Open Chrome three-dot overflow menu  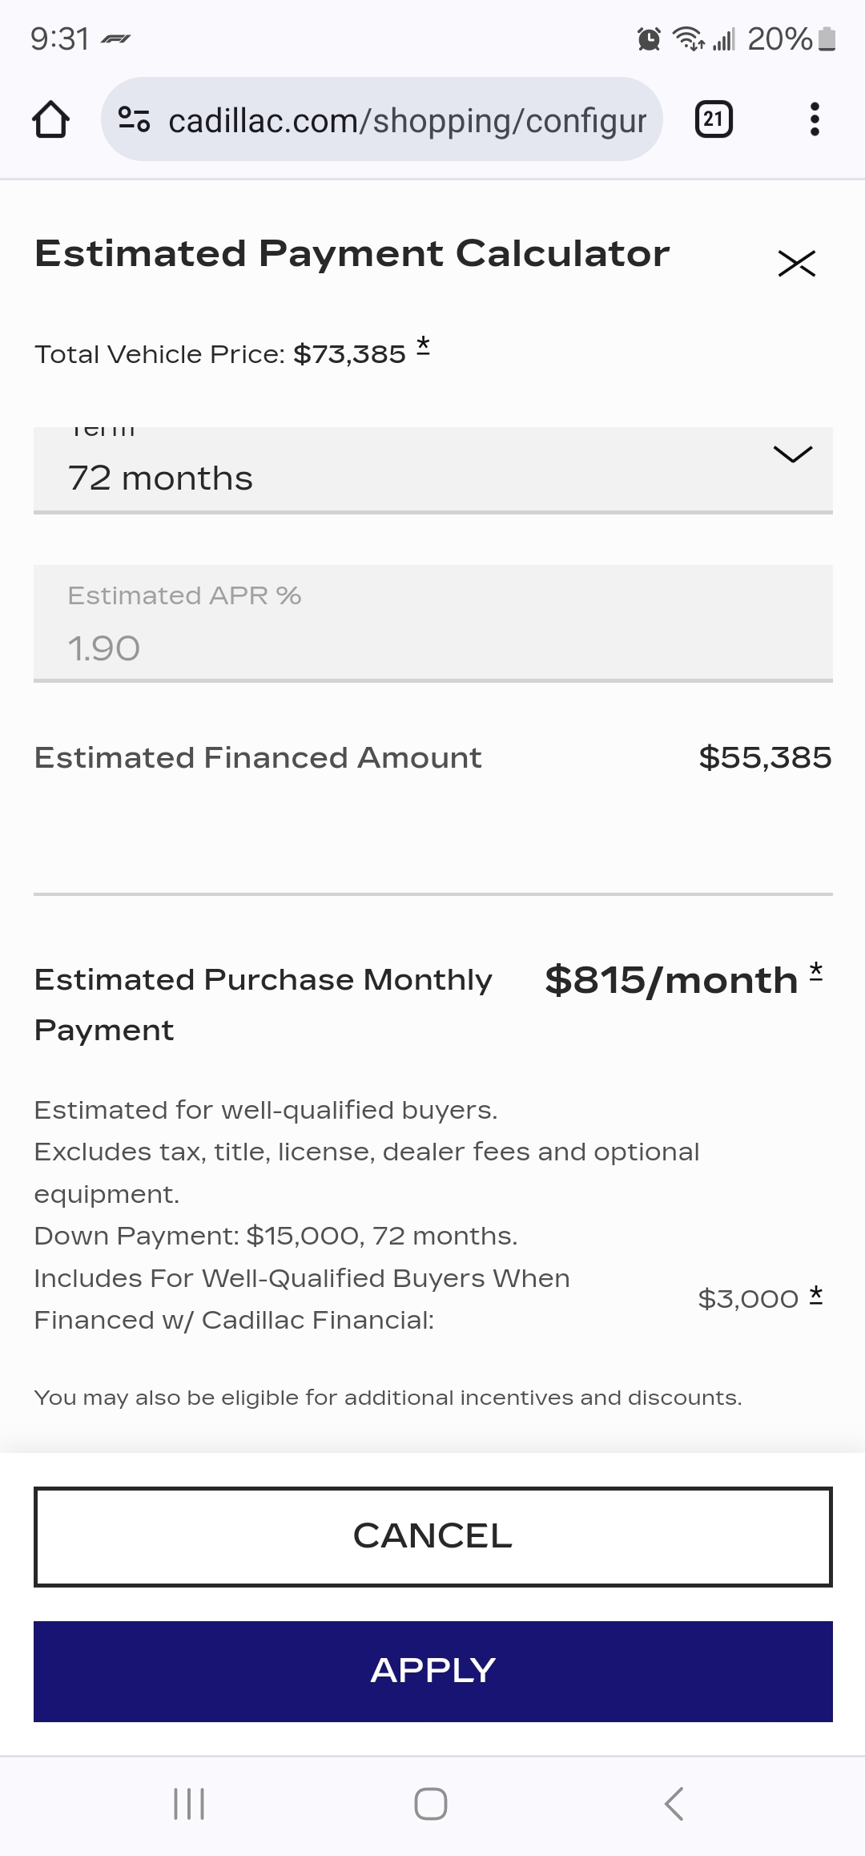point(815,120)
